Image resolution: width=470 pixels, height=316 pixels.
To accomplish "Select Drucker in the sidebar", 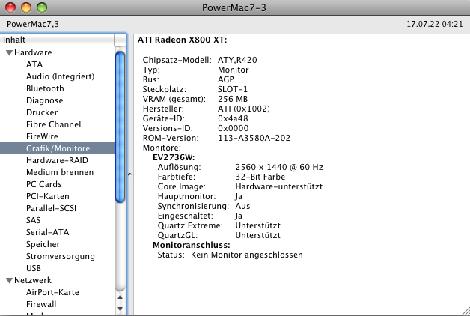I will click(42, 112).
